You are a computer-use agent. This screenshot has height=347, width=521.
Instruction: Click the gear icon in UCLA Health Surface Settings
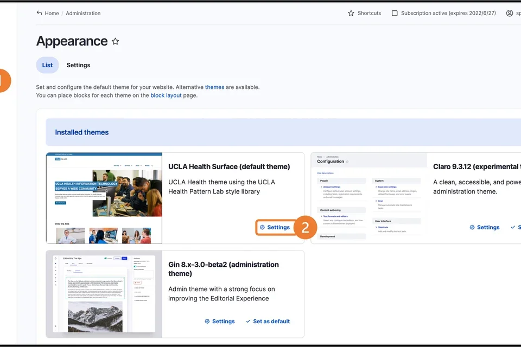point(262,228)
